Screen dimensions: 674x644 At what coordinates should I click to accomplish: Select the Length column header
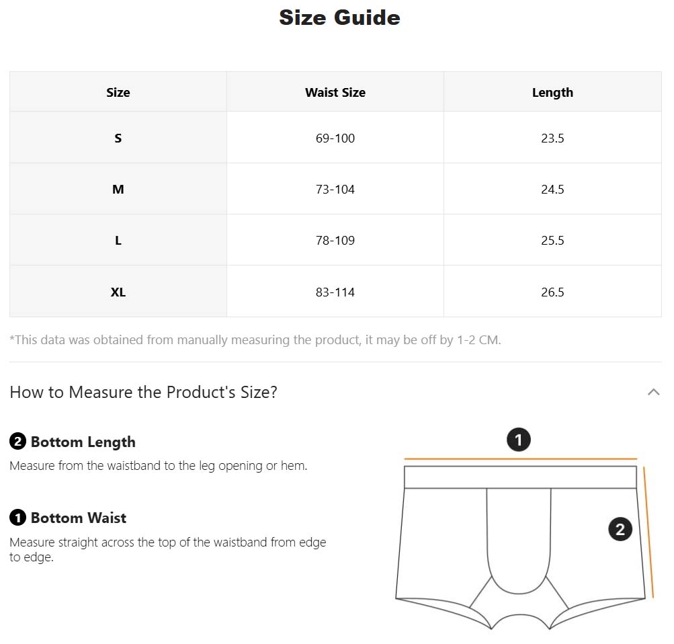tap(552, 93)
